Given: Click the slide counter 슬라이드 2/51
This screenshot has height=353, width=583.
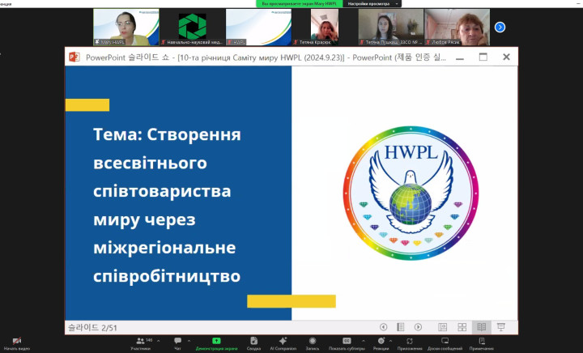Looking at the screenshot, I should [x=92, y=328].
